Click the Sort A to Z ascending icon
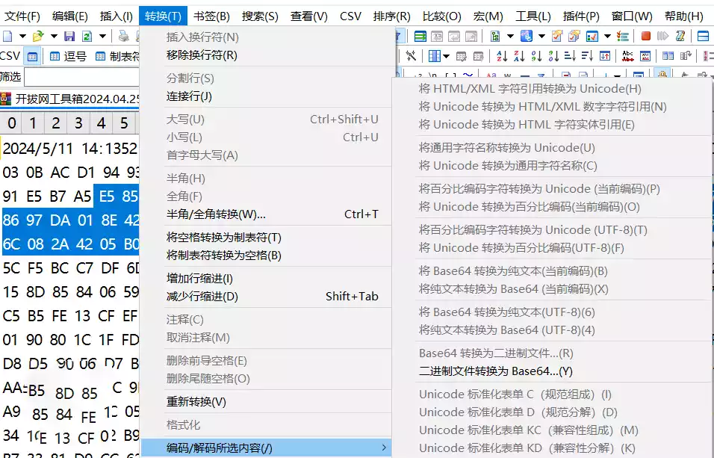 (x=502, y=56)
